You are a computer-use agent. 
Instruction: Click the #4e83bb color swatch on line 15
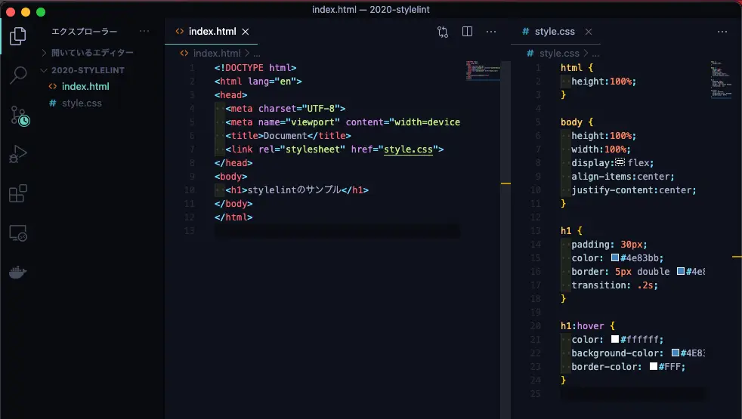pyautogui.click(x=615, y=258)
